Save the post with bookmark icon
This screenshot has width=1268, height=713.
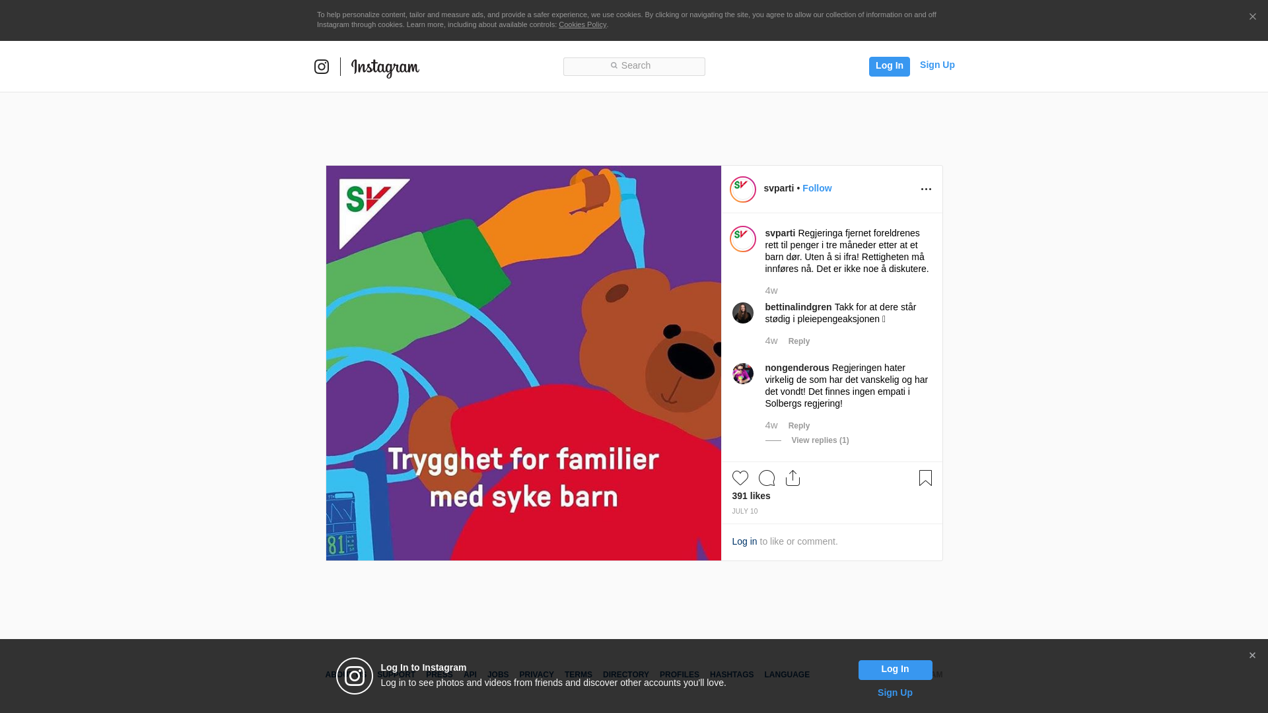[925, 478]
